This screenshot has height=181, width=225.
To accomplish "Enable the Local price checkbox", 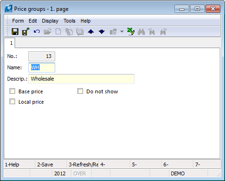I will point(12,101).
